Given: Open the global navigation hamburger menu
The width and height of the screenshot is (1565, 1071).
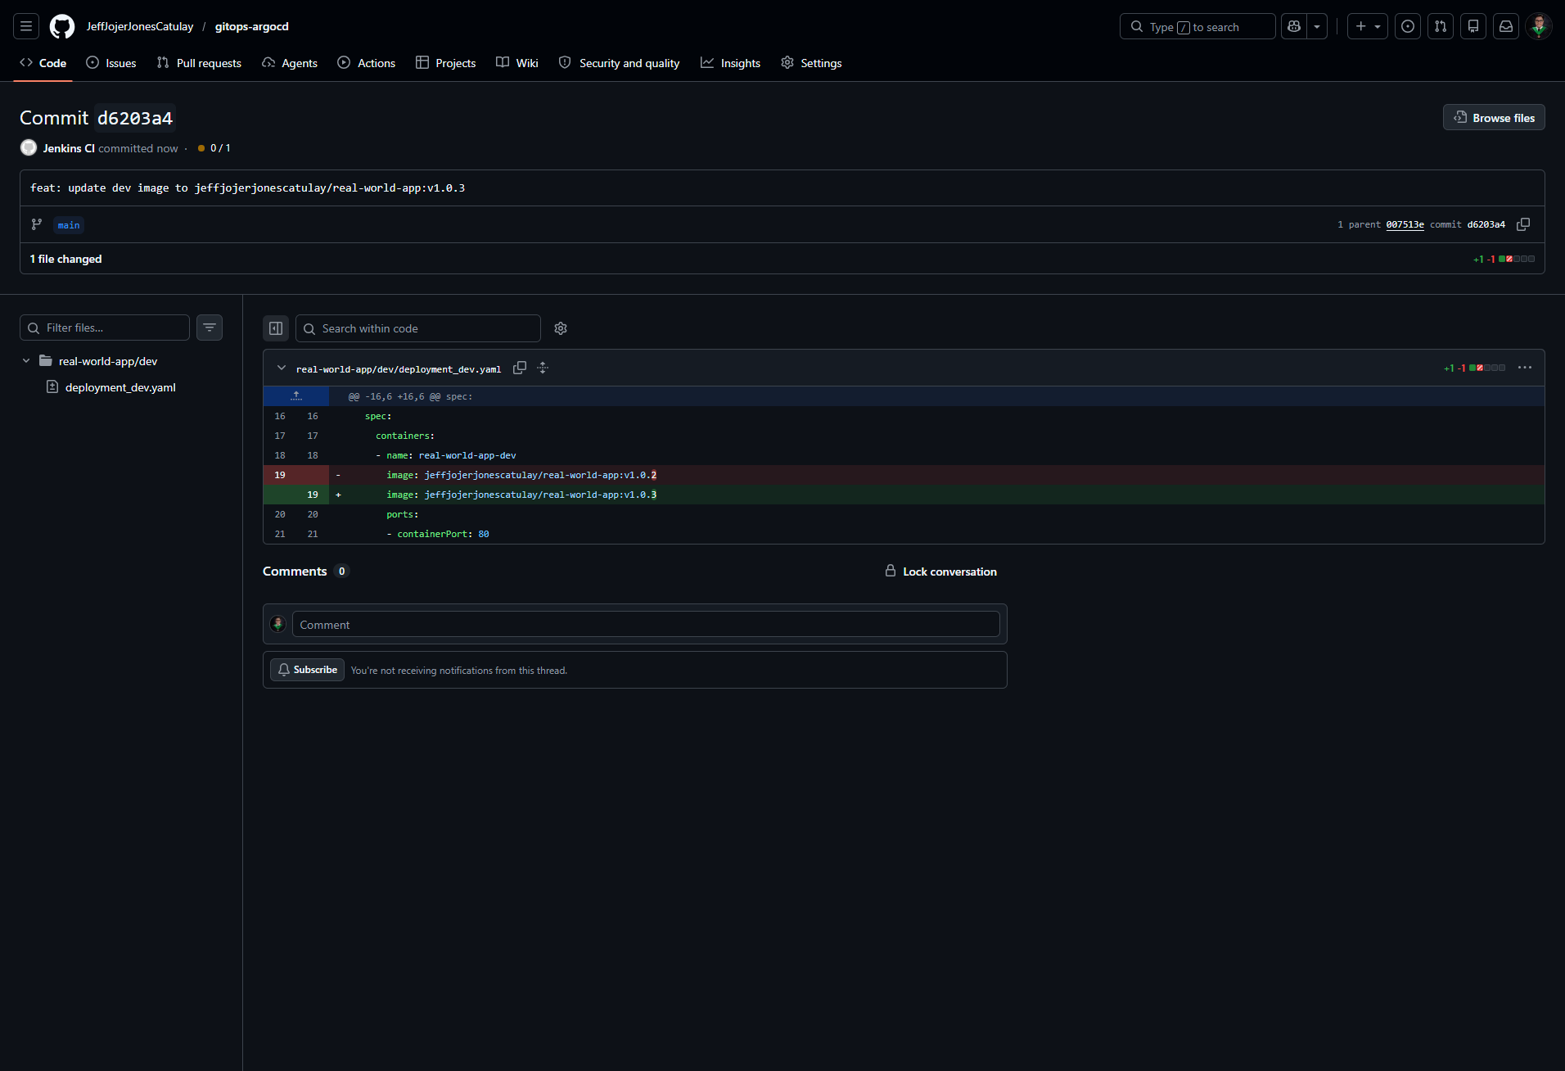Looking at the screenshot, I should [x=26, y=26].
